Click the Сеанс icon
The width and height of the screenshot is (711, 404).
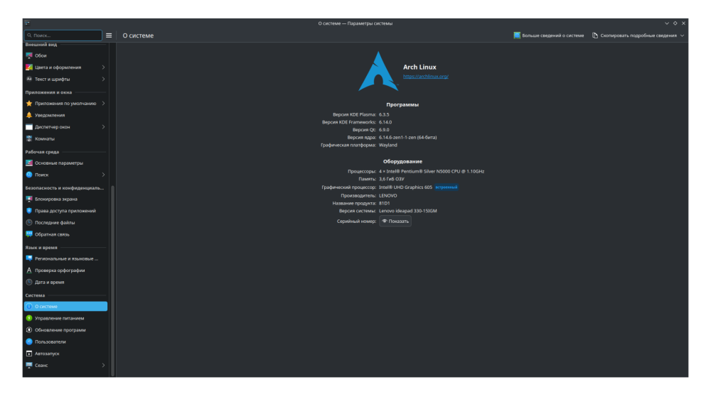pos(29,365)
